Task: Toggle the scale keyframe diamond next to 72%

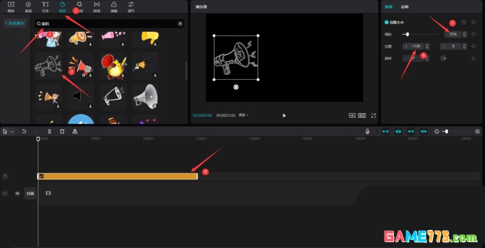Action: 473,34
